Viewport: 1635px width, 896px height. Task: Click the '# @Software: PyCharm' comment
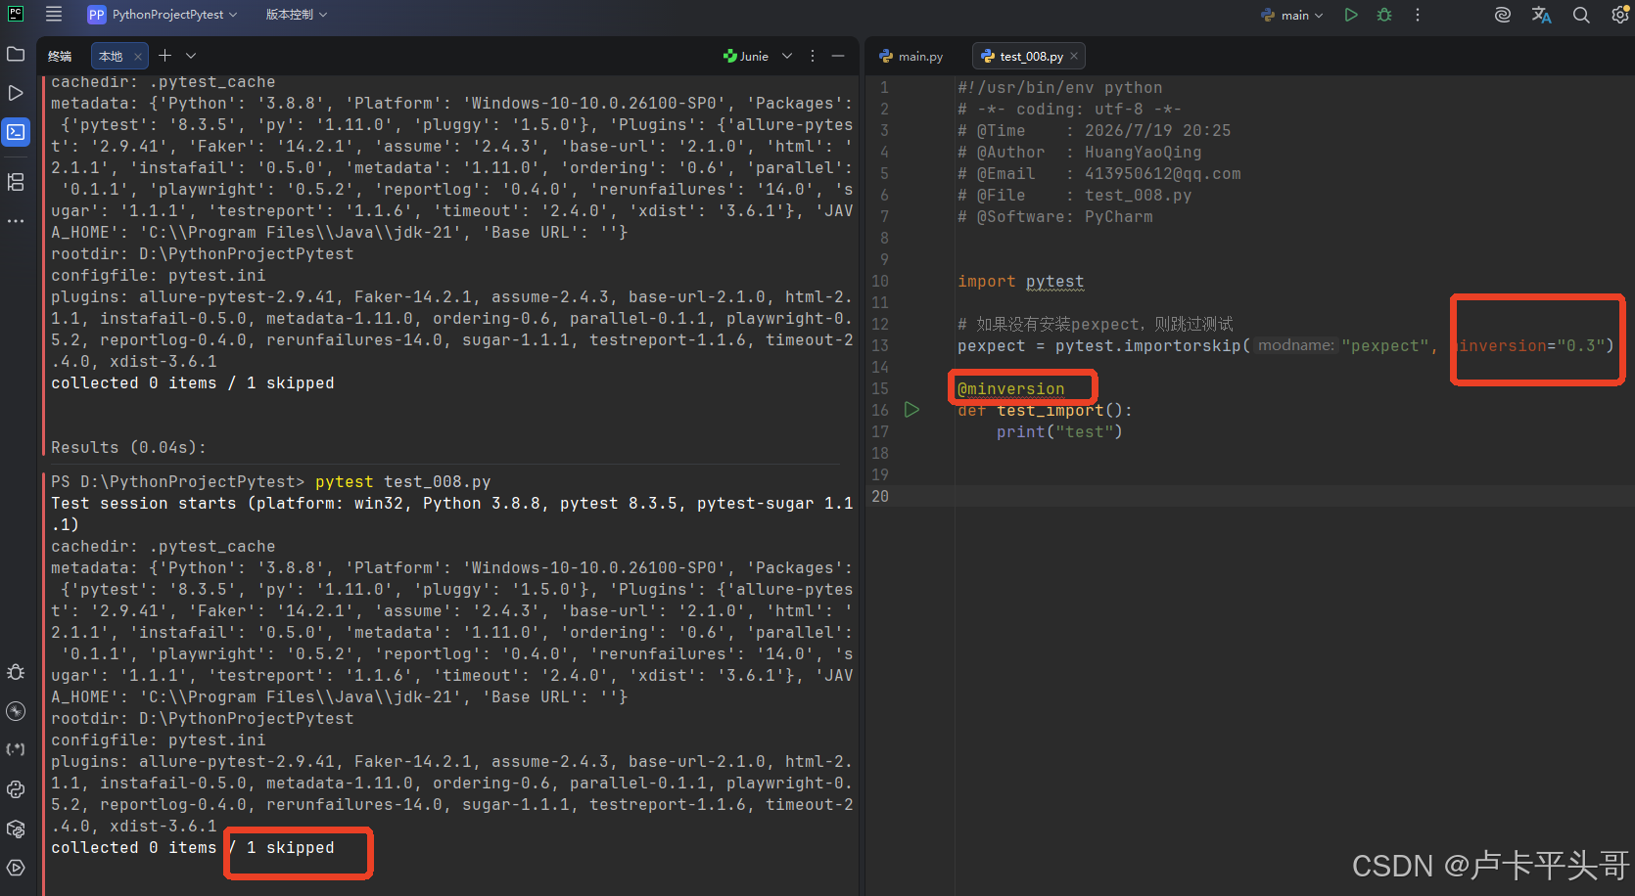click(x=1054, y=216)
